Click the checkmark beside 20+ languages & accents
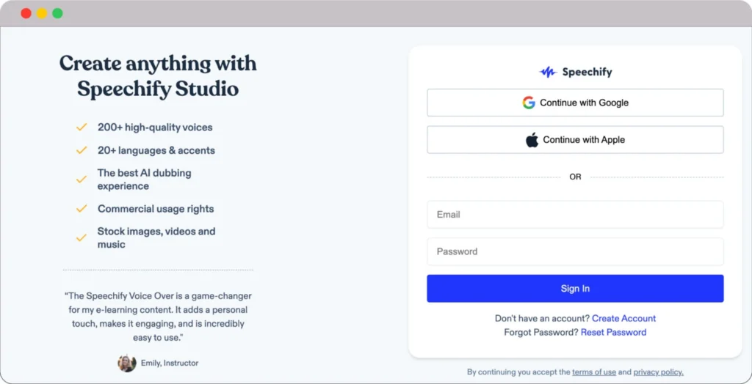This screenshot has height=384, width=752. click(82, 150)
